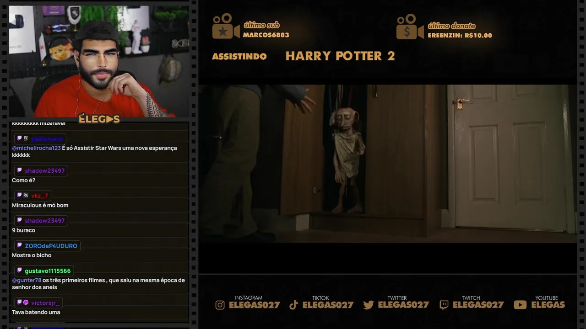Click Twitch badge beside victorsjr_
Image resolution: width=586 pixels, height=329 pixels.
click(19, 302)
